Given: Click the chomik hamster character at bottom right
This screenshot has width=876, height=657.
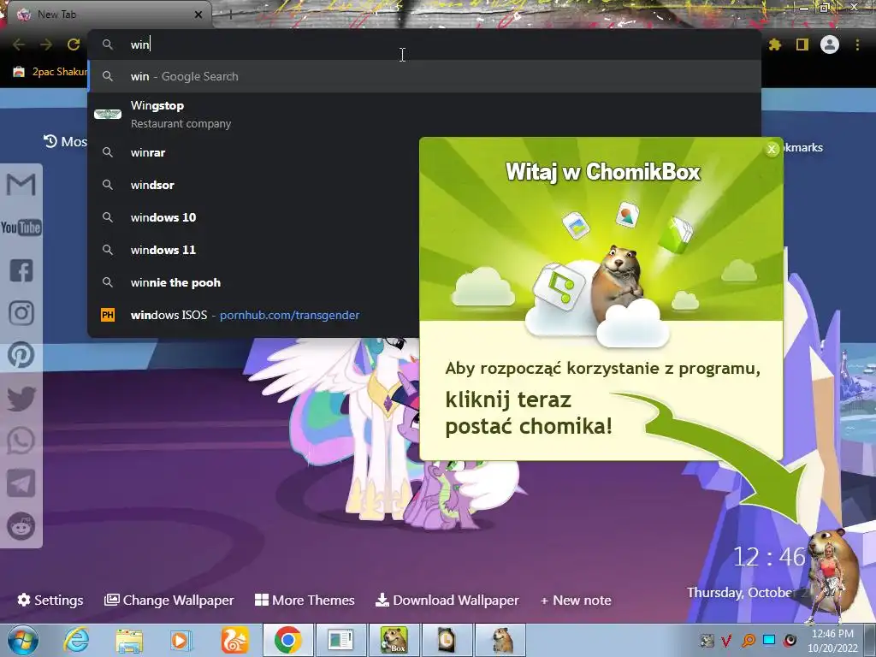Looking at the screenshot, I should pyautogui.click(x=832, y=576).
